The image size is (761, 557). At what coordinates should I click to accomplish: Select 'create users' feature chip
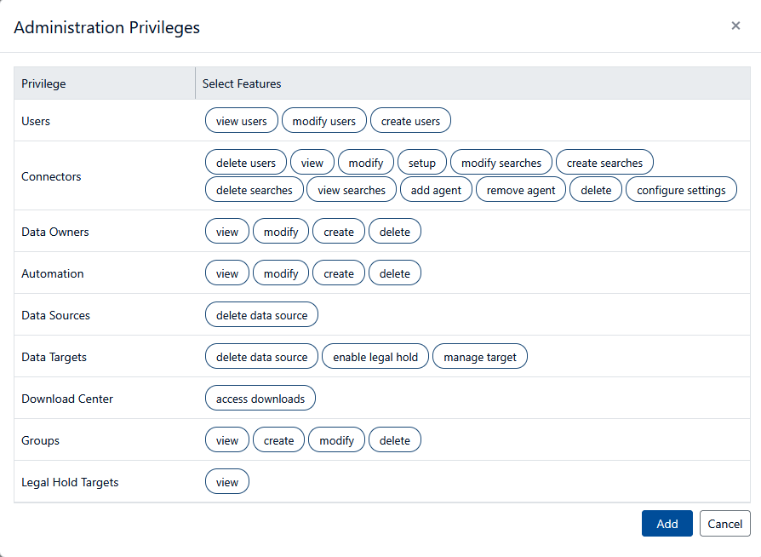410,121
